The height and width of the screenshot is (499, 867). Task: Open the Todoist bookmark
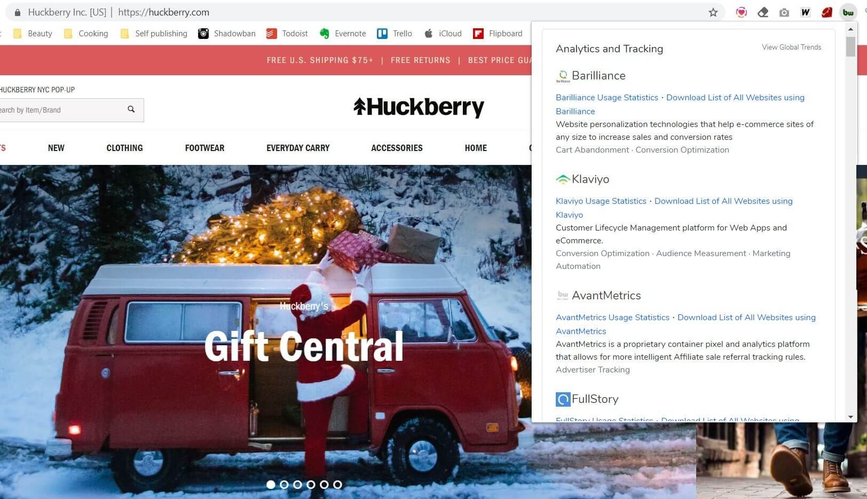coord(287,34)
